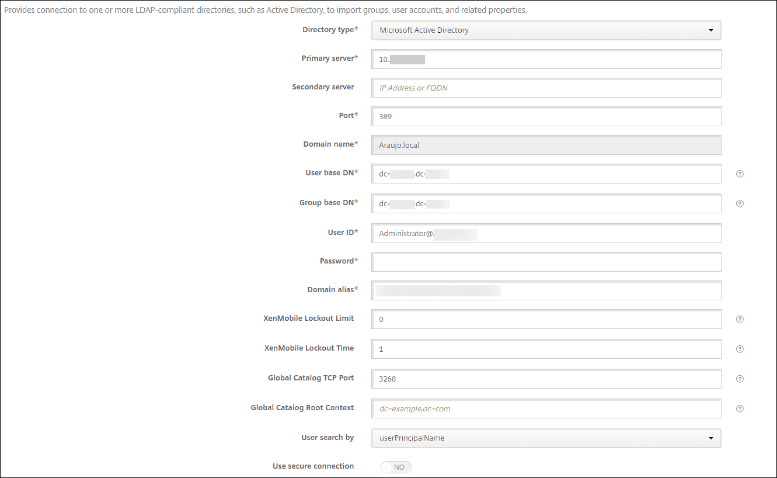Open help for User base DN

pos(740,174)
